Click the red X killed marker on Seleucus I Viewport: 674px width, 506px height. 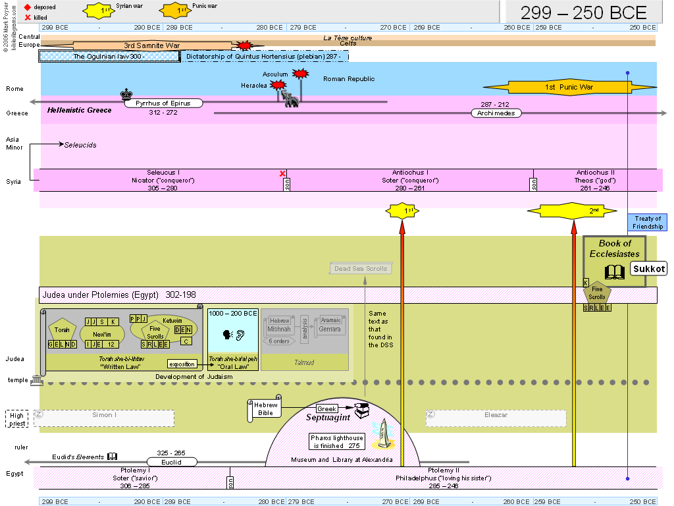coord(282,174)
